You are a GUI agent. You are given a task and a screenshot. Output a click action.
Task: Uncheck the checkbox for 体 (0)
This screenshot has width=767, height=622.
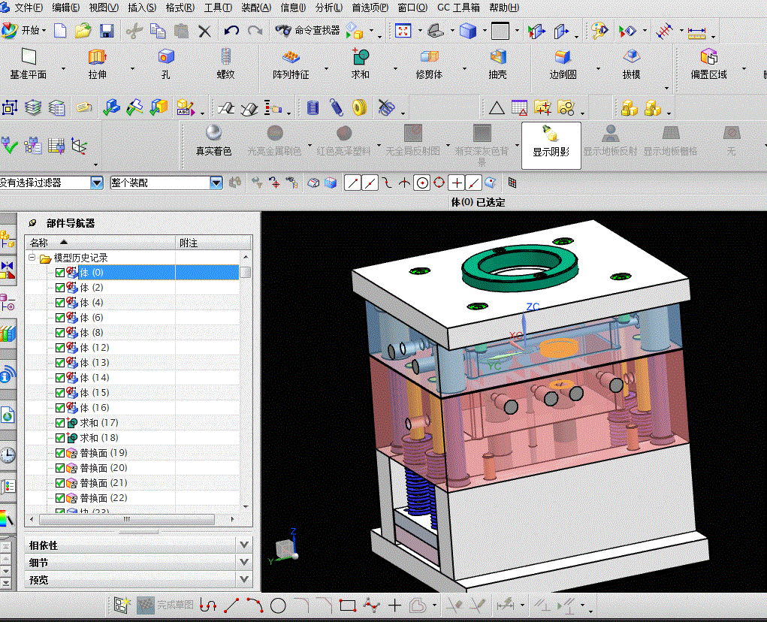[x=60, y=273]
